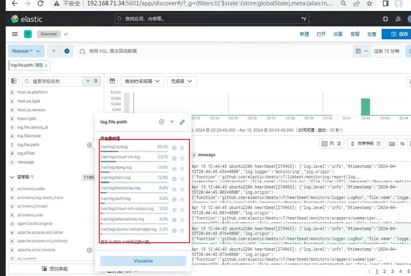The image size is (411, 276).
Task: Filter out /var/log/syslog value minus icon
Action: click(182, 147)
